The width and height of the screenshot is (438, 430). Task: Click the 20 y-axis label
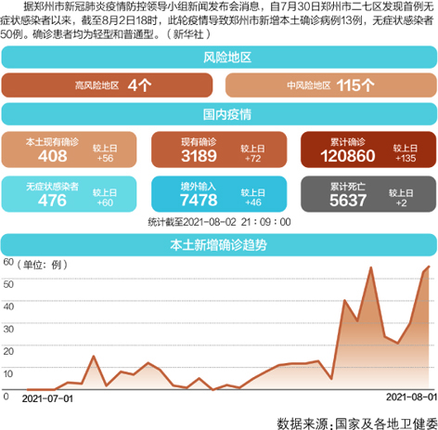coord(8,351)
